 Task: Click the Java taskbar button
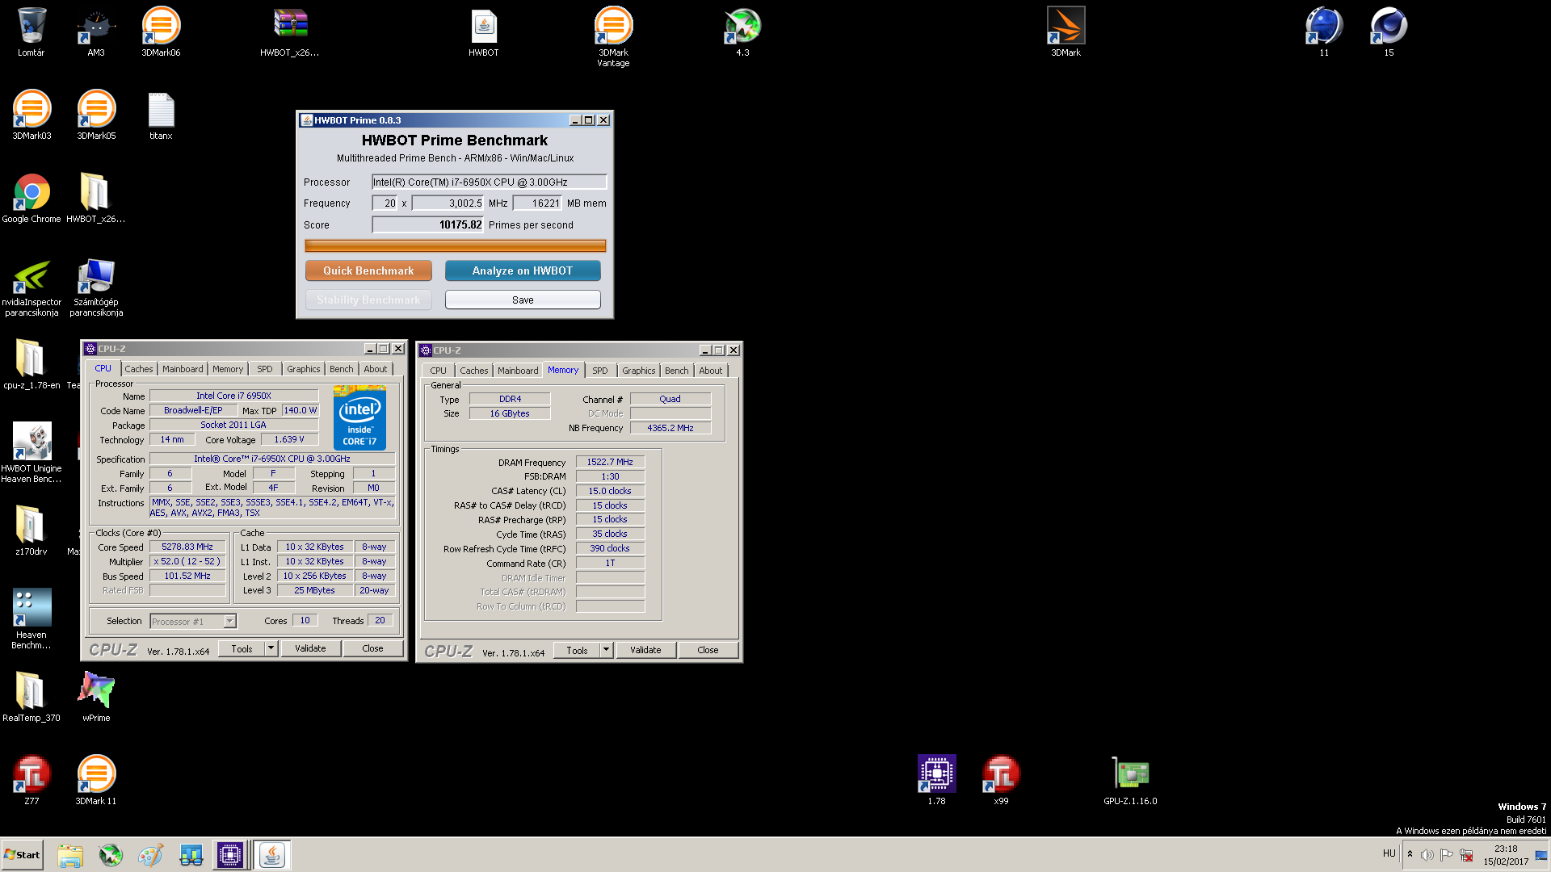coord(272,855)
